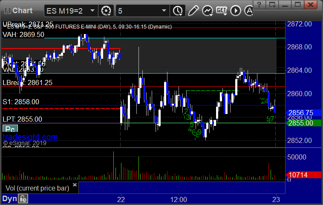Click the Dyn label in bottom bar

(9, 199)
